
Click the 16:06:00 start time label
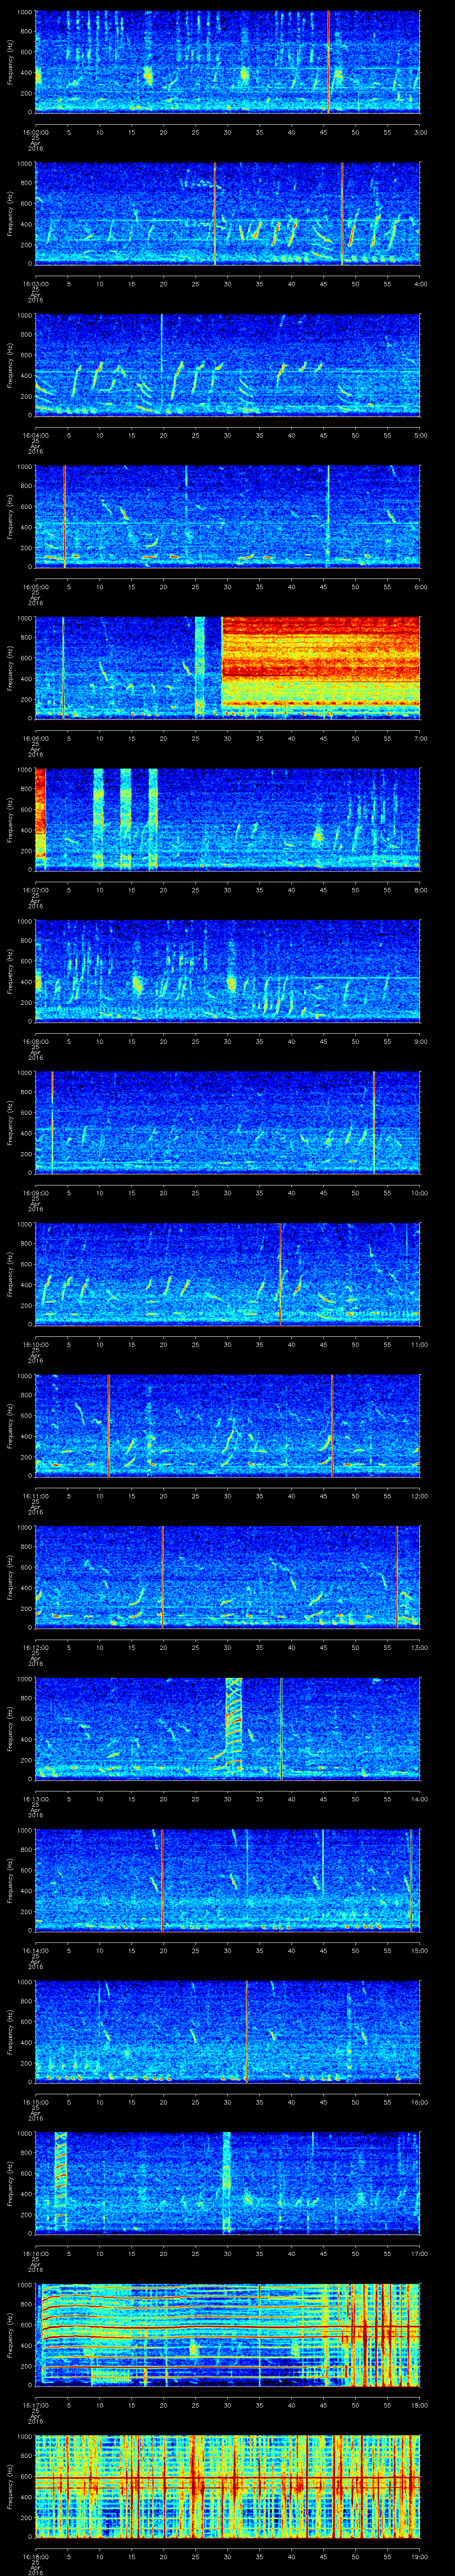[x=35, y=738]
